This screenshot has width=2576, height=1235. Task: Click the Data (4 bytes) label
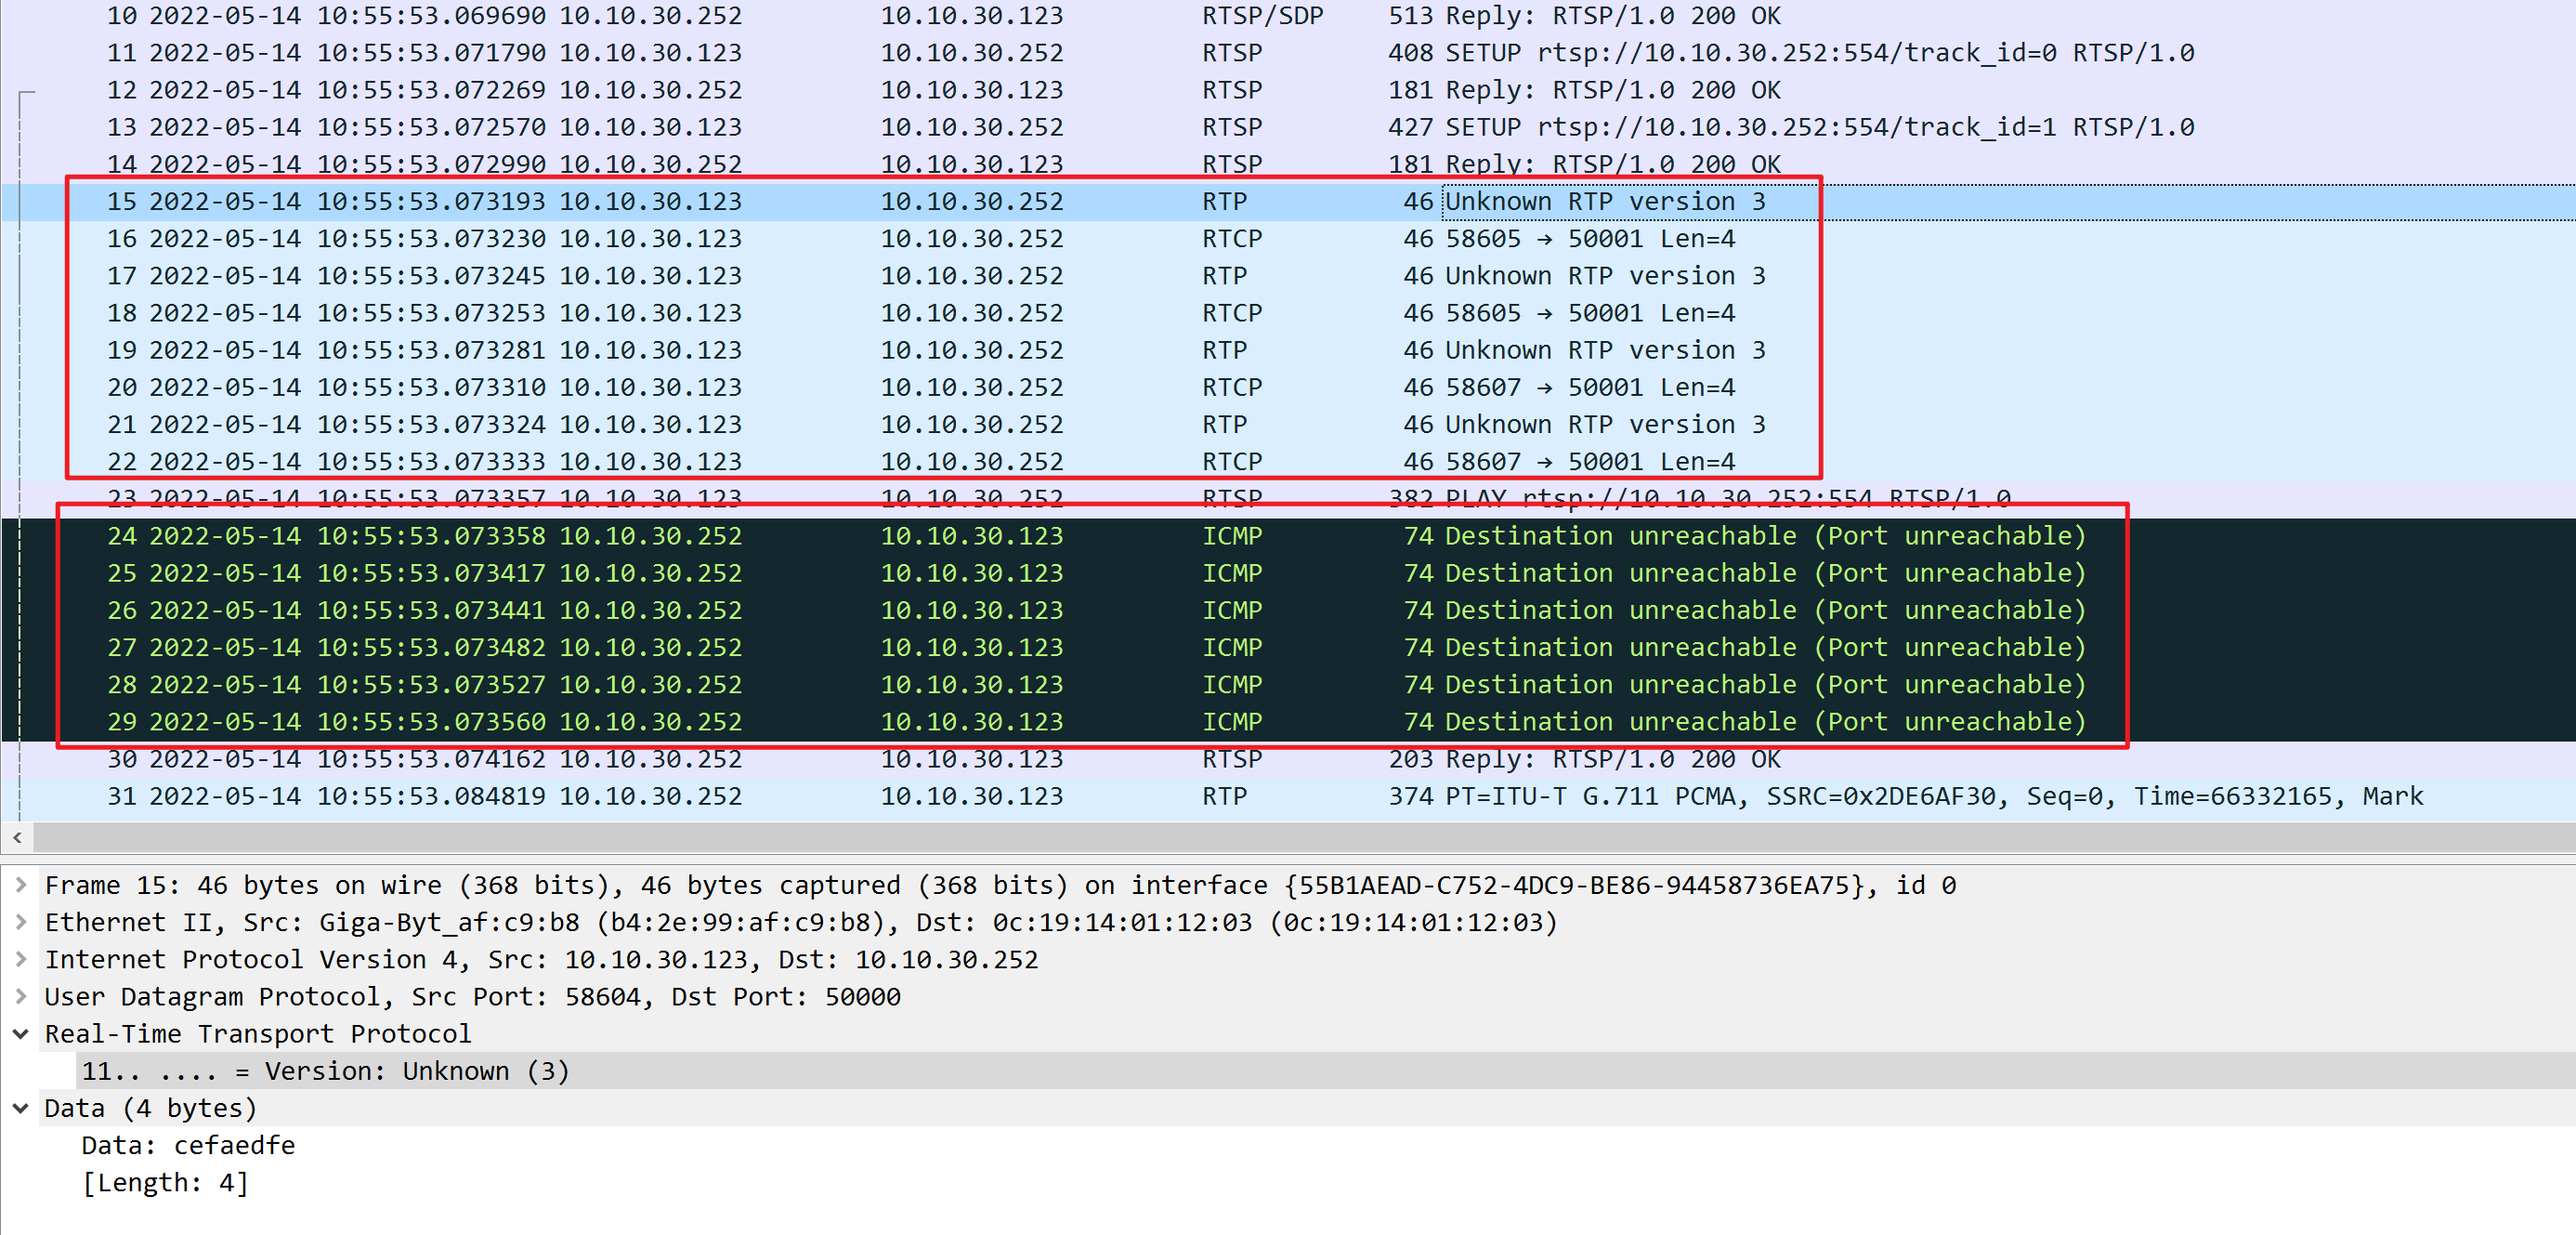coord(151,1108)
